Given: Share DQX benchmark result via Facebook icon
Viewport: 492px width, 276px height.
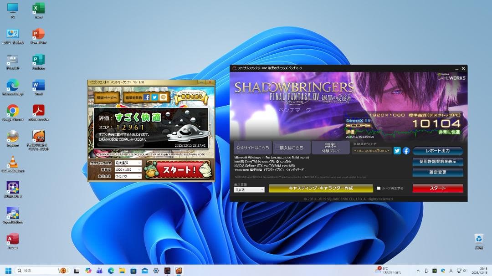Looking at the screenshot, I should coord(147,97).
